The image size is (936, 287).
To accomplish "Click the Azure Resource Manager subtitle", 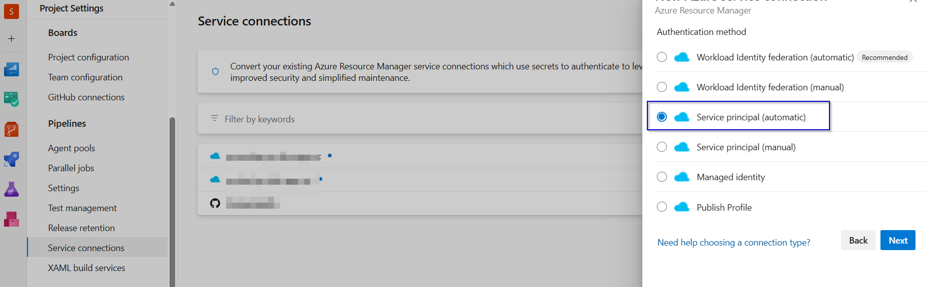I will point(703,10).
